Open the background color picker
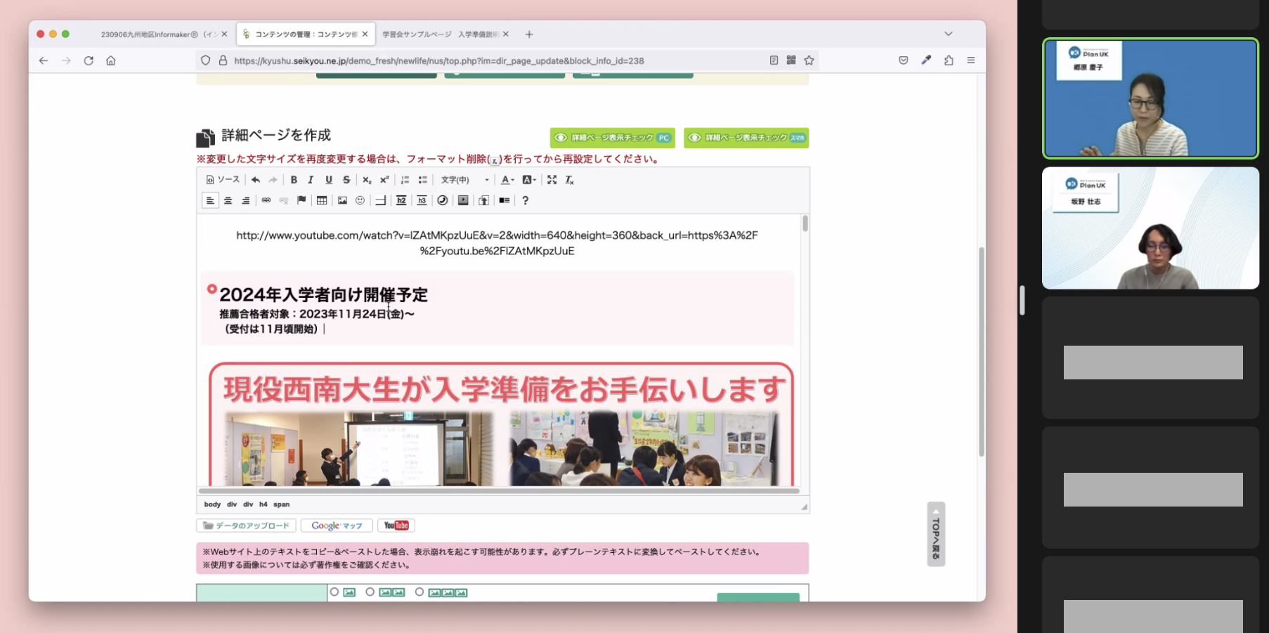The width and height of the screenshot is (1269, 633). coord(528,180)
